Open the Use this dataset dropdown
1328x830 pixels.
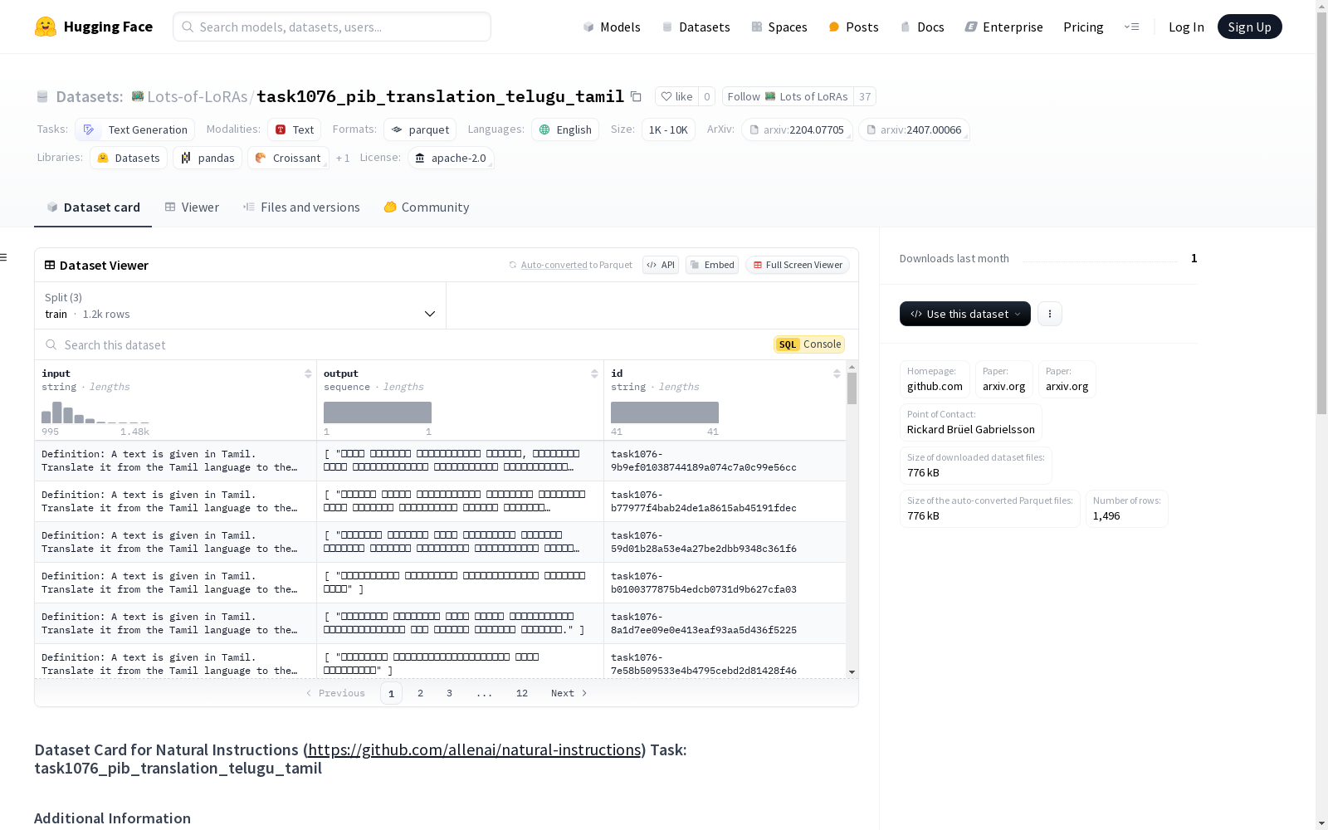[x=965, y=314]
